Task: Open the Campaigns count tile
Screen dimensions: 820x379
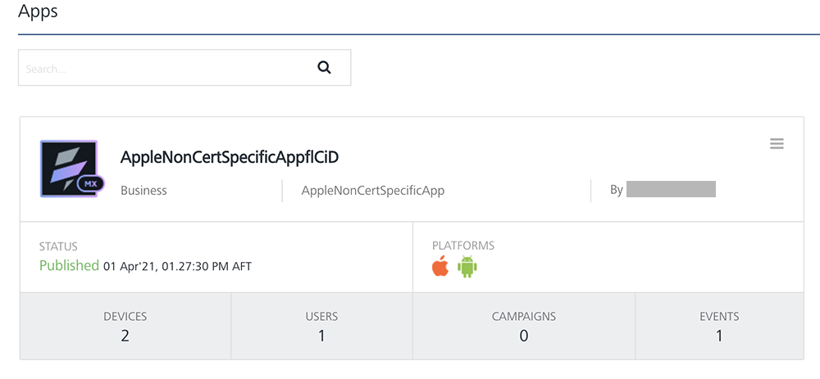Action: coord(523,326)
